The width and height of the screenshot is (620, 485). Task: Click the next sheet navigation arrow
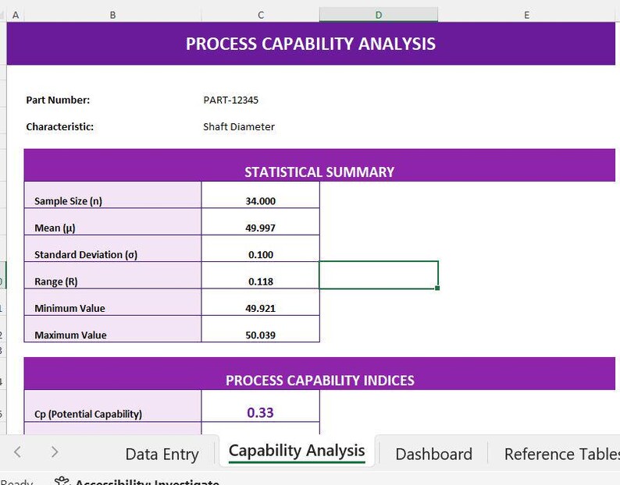click(x=55, y=451)
